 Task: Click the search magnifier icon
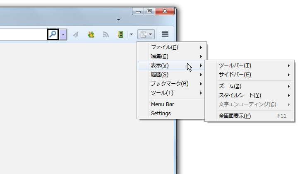(x=53, y=34)
